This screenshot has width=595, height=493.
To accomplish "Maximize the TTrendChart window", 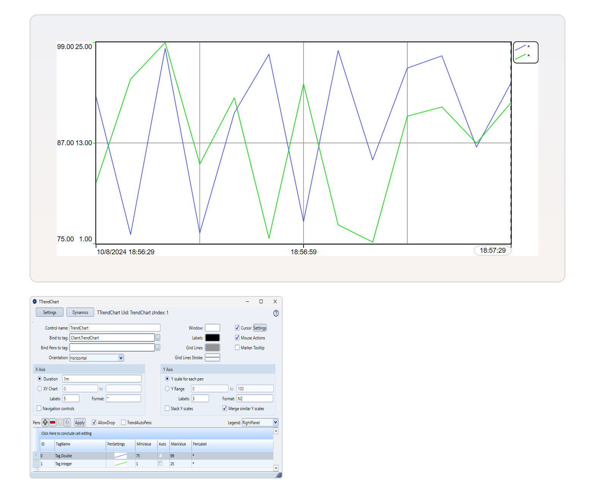I will [x=261, y=301].
